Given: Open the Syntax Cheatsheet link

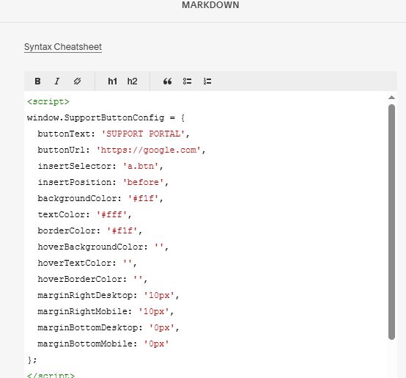Looking at the screenshot, I should [63, 47].
